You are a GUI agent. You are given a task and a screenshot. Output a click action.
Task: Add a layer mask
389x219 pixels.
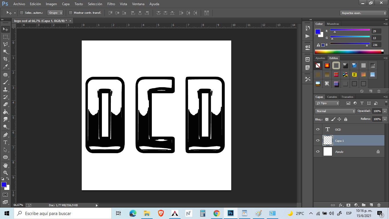point(348,205)
